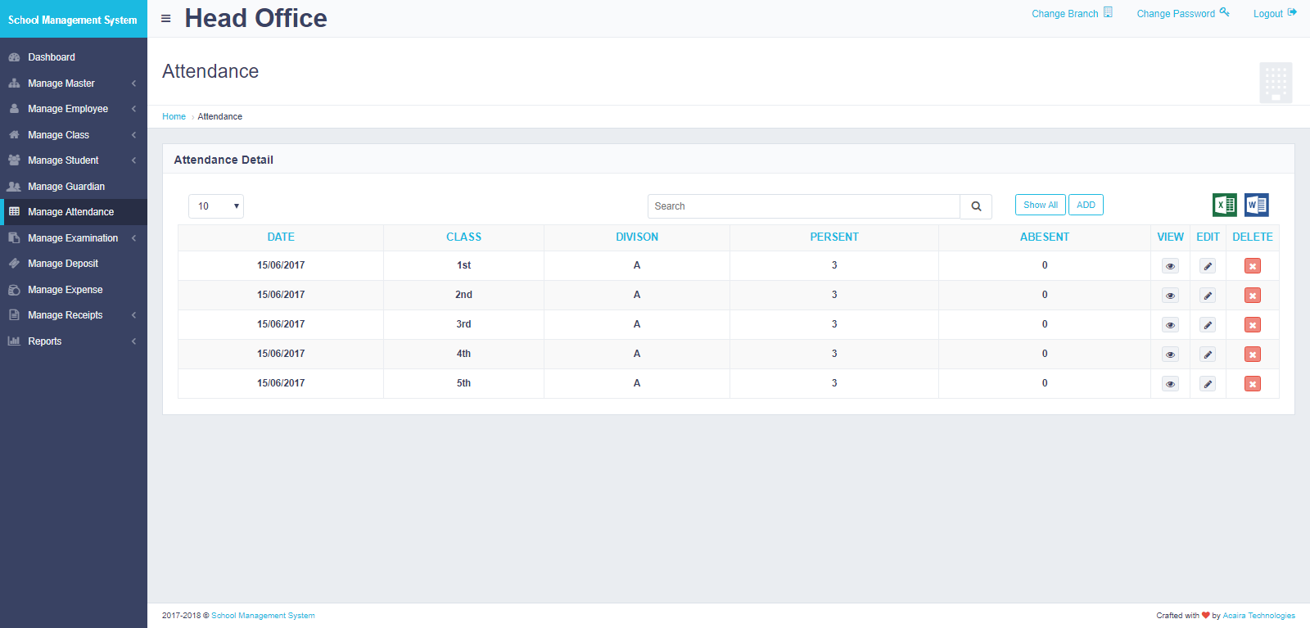Export attendance table to Excel

click(x=1224, y=205)
